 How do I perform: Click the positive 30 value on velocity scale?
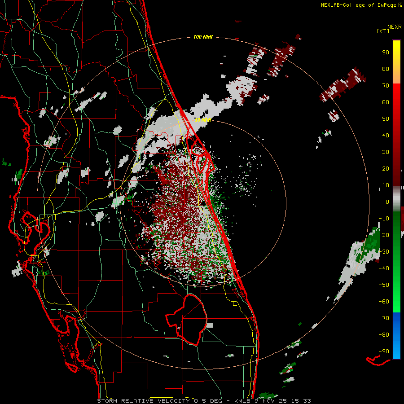click(x=386, y=152)
